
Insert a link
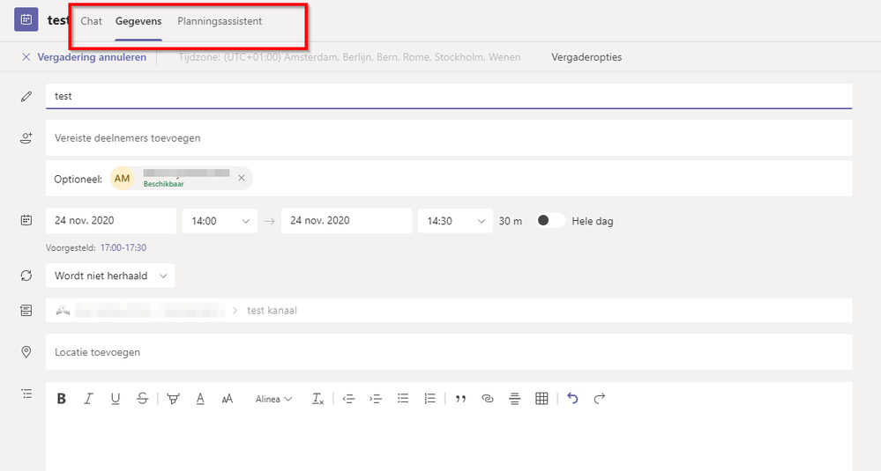click(488, 399)
